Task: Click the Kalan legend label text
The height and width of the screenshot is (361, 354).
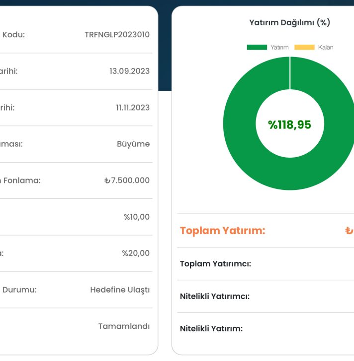Action: point(326,47)
